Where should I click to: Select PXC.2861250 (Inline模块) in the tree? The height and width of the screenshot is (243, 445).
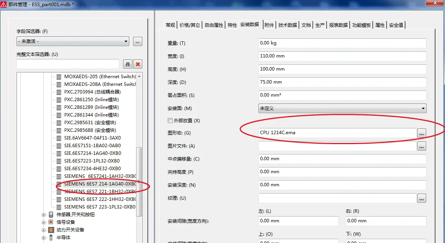point(92,100)
